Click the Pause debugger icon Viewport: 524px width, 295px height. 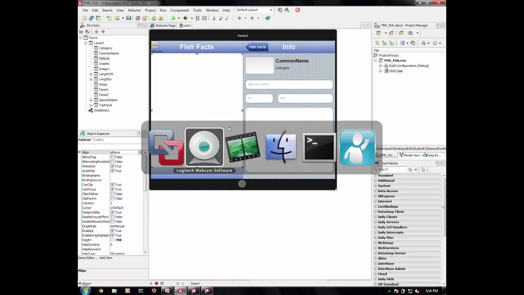(197, 18)
